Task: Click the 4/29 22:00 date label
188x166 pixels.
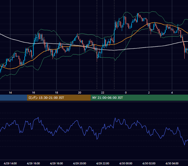Action: point(103,163)
